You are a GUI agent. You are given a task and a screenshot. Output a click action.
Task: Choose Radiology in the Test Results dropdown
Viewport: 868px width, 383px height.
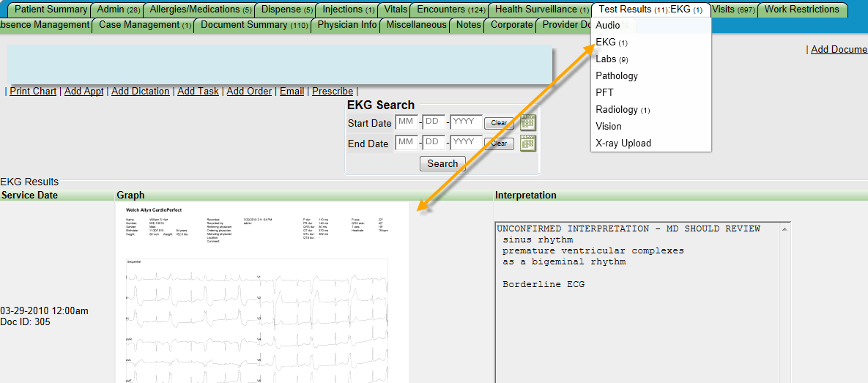coord(623,110)
